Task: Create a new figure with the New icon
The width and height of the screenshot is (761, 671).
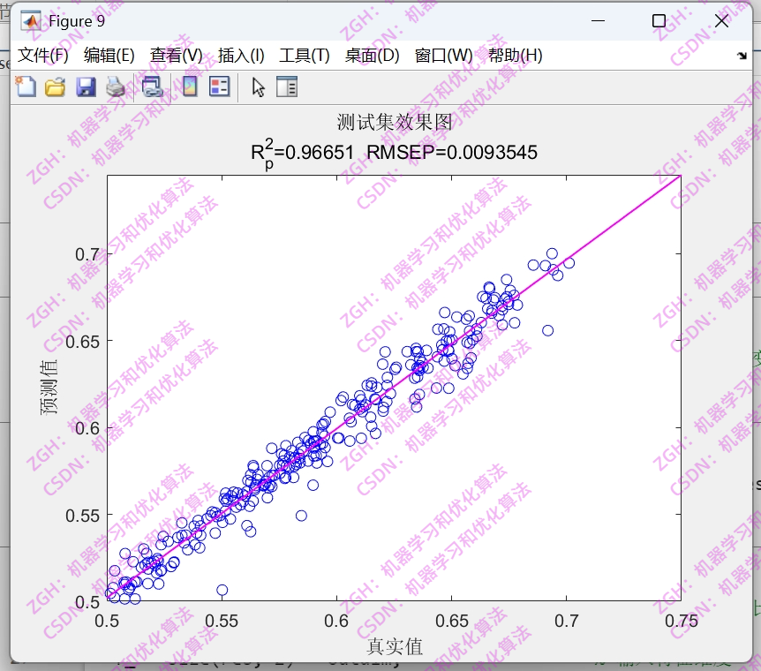Action: (26, 87)
